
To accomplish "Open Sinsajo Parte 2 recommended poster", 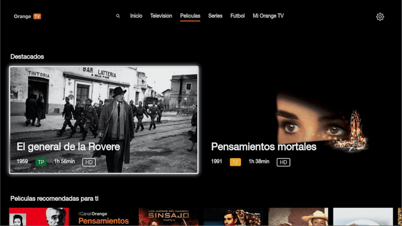I will tap(168, 217).
